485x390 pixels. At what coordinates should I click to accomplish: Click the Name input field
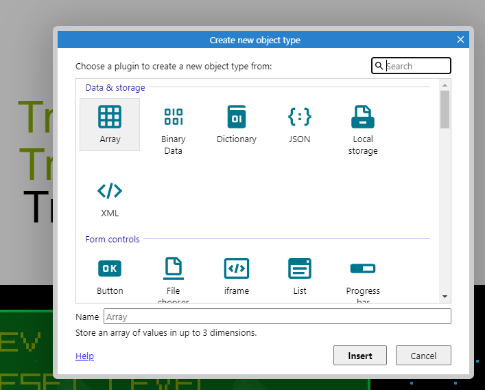[277, 317]
